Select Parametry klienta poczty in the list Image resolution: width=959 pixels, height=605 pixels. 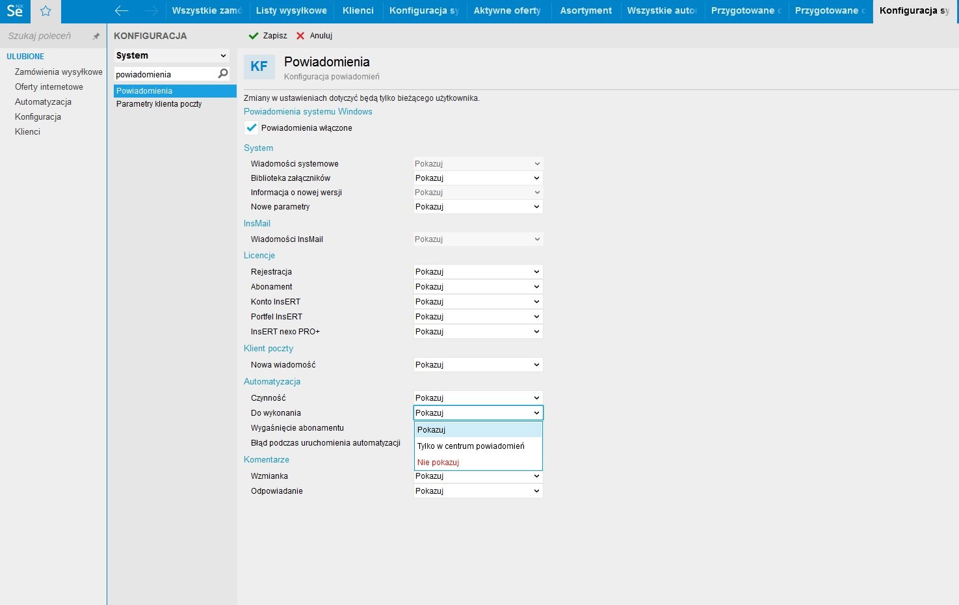159,104
